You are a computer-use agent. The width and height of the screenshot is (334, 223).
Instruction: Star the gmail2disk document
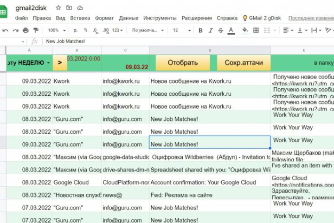click(x=58, y=8)
